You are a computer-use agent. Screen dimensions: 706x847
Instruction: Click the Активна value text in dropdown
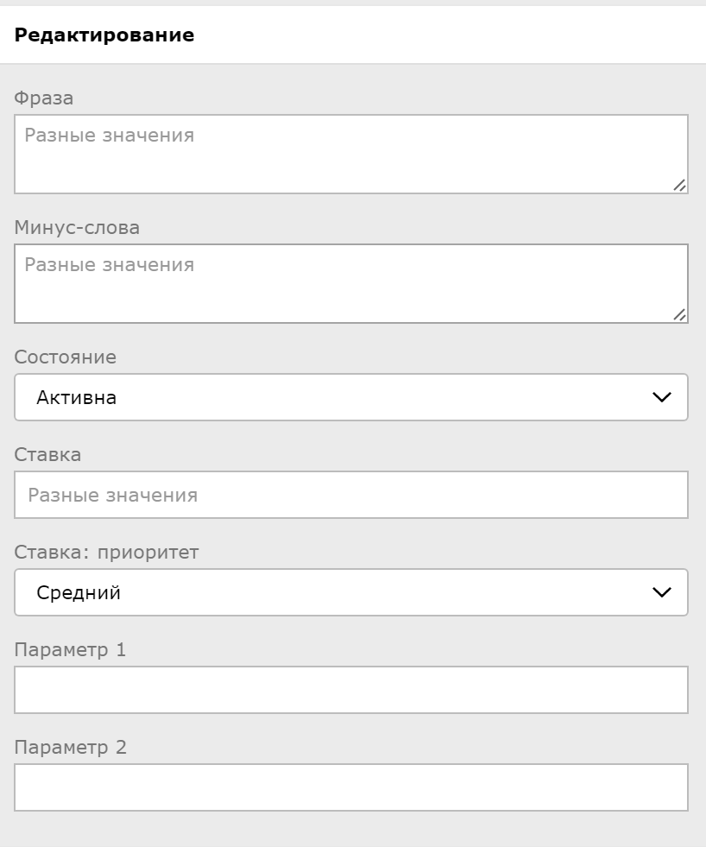click(x=76, y=398)
